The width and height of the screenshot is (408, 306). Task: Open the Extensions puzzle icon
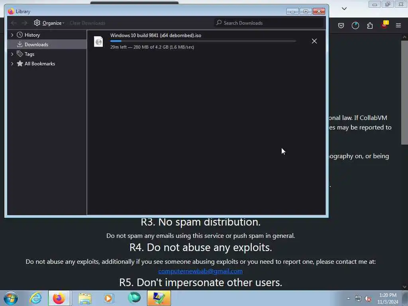pyautogui.click(x=370, y=25)
